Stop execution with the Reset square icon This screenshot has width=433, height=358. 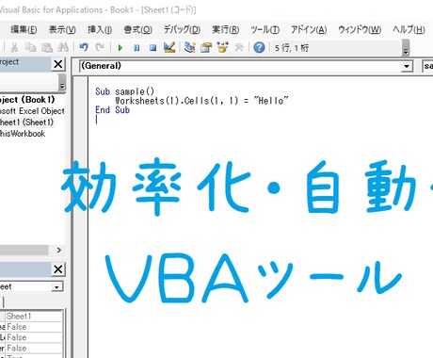(153, 48)
